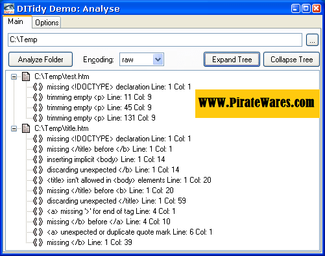Click braces icon beside 'discarding unexpected </b>'

tap(38, 170)
